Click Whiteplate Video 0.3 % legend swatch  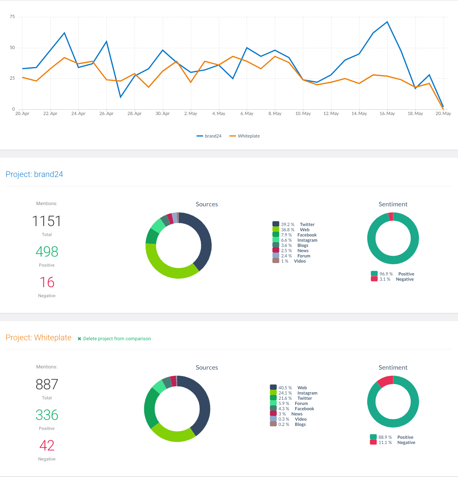pos(273,419)
